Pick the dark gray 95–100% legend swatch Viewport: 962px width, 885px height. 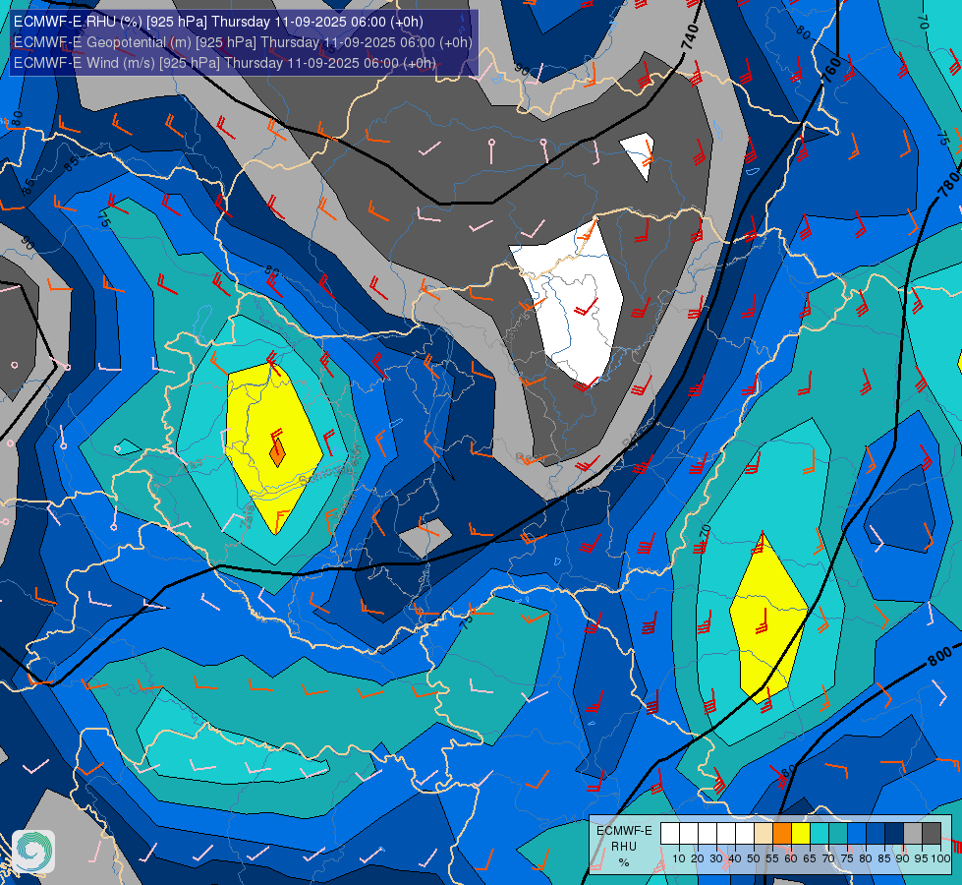click(932, 834)
